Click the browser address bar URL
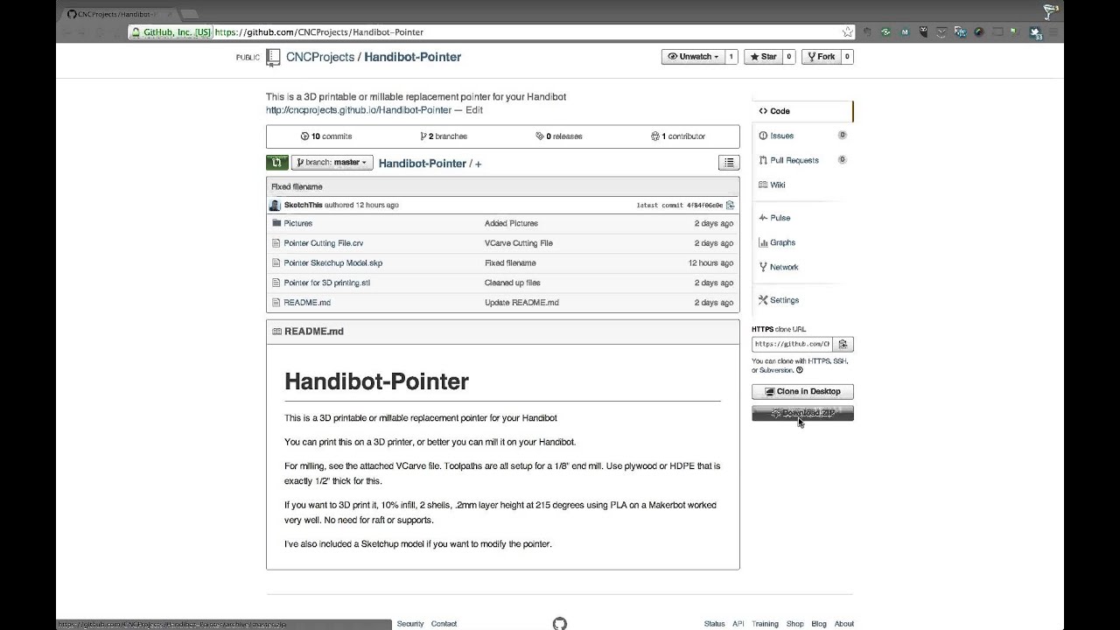Viewport: 1120px width, 630px height. [x=318, y=32]
